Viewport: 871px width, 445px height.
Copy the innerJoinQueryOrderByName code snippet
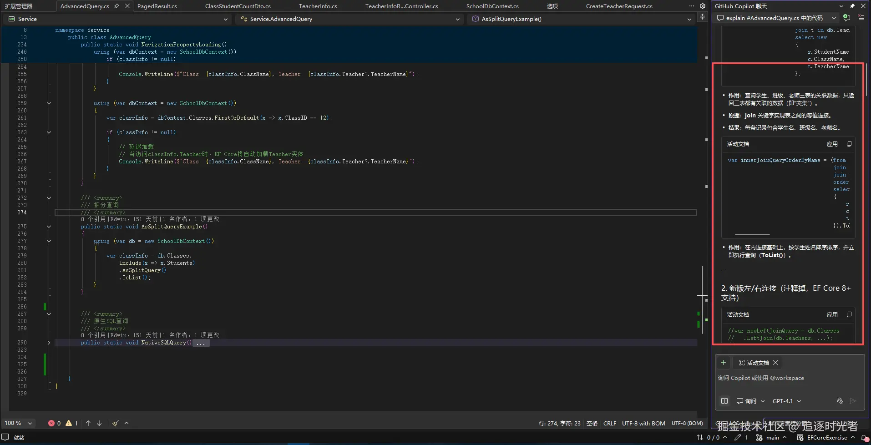[x=849, y=144]
